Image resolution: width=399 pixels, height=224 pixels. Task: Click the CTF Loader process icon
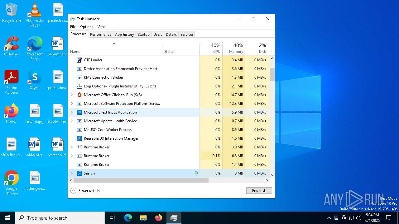click(x=79, y=60)
